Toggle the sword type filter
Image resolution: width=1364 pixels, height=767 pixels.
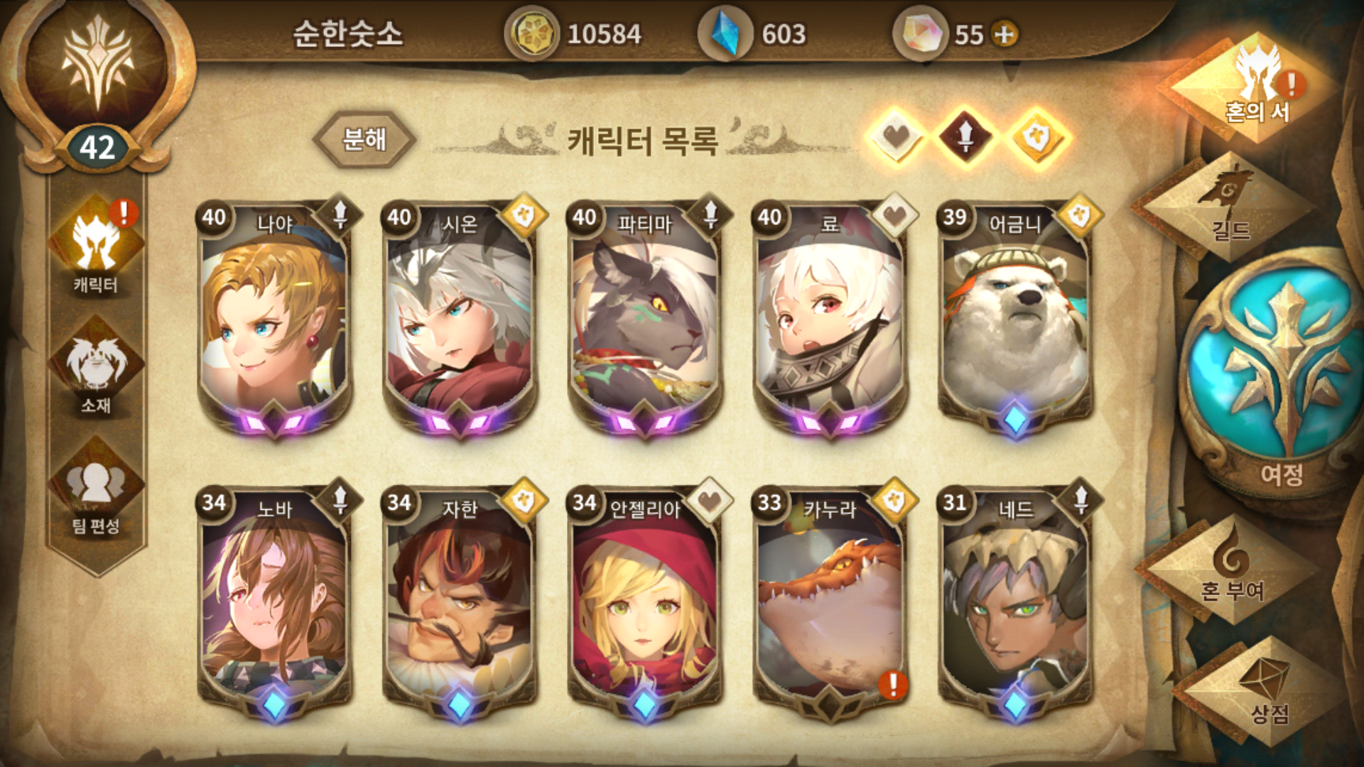(965, 136)
